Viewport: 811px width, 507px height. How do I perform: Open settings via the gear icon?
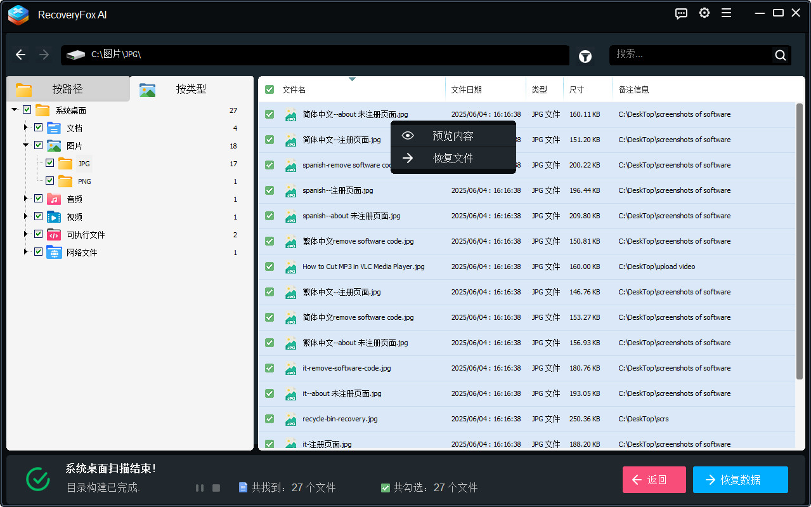(x=704, y=13)
